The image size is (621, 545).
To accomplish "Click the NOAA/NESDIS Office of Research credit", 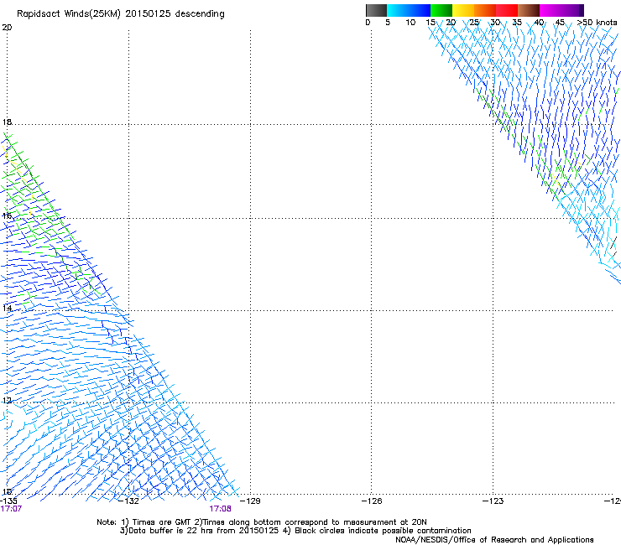I will pos(494,540).
